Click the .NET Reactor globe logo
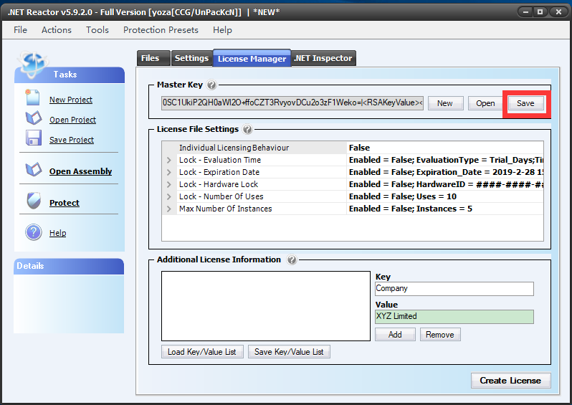The height and width of the screenshot is (405, 572). click(33, 64)
